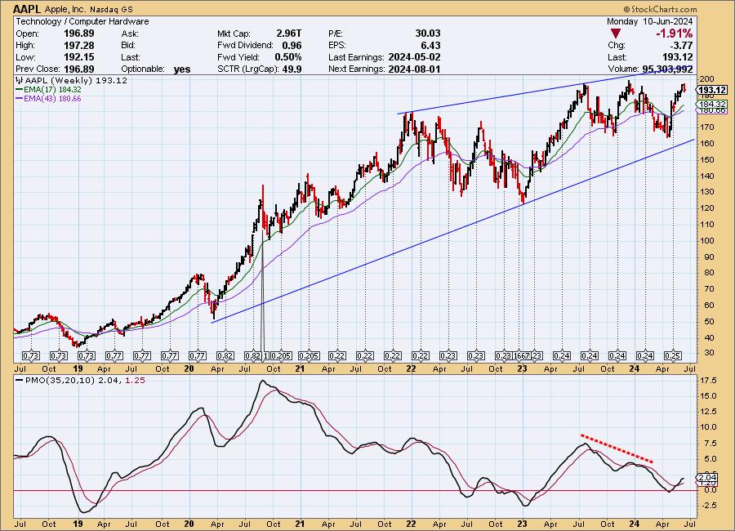Click the 193.12 price tag on right axis
The height and width of the screenshot is (531, 735).
tap(712, 90)
